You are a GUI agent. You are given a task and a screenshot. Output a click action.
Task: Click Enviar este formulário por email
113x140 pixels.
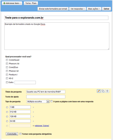pos(53,9)
